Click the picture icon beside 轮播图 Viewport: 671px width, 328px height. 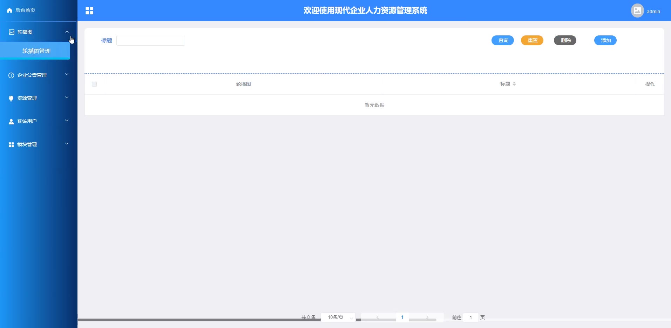pos(12,32)
